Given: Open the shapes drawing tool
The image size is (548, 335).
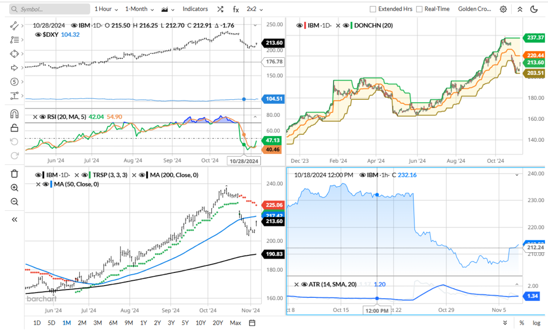Looking at the screenshot, I should [13, 53].
